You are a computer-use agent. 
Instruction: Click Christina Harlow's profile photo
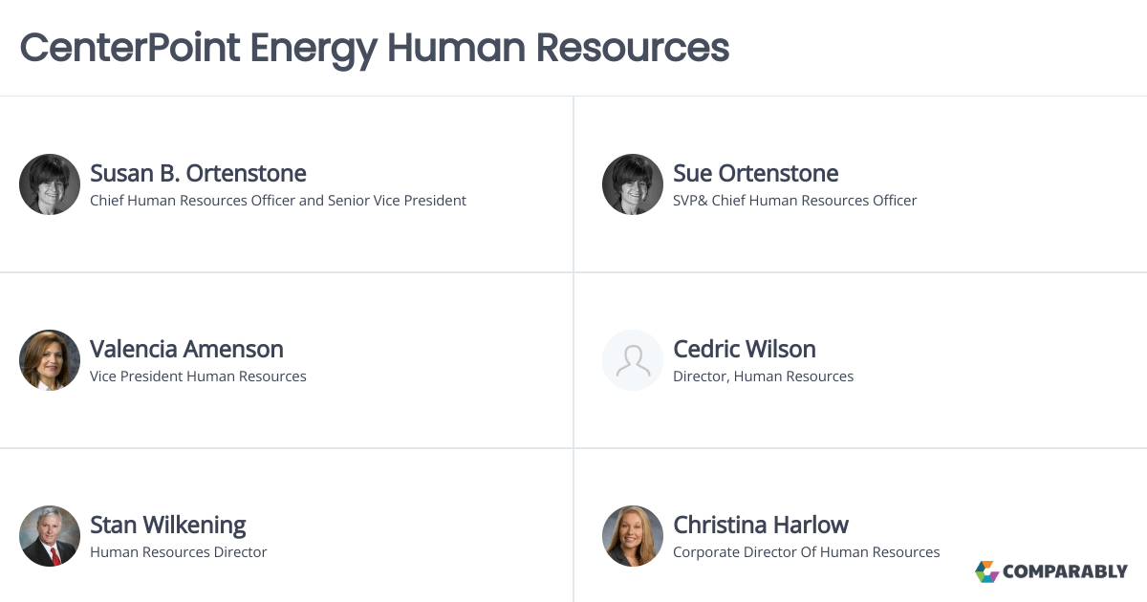[x=633, y=536]
